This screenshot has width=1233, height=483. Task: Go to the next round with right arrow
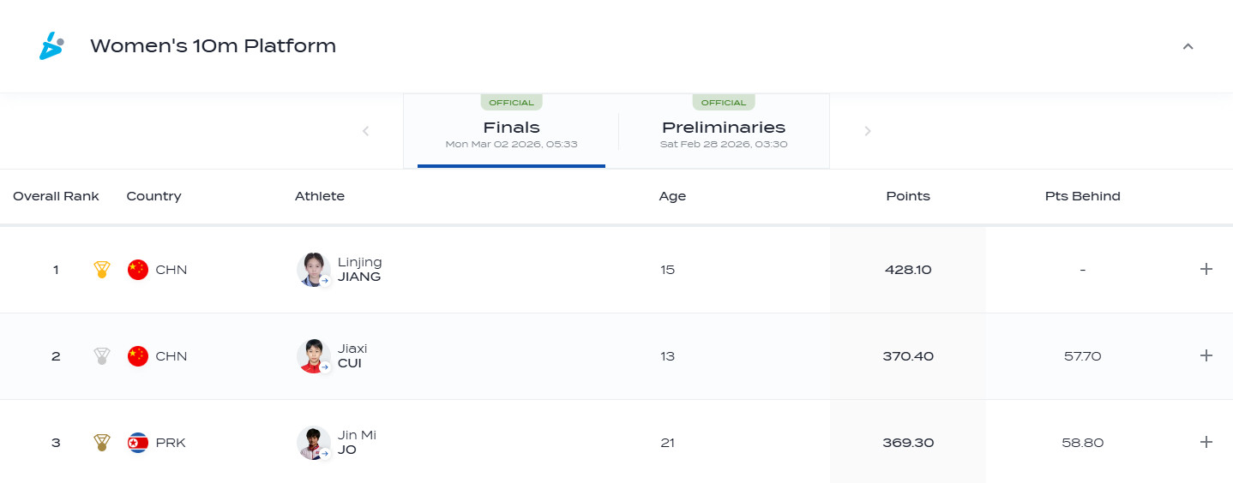(868, 131)
